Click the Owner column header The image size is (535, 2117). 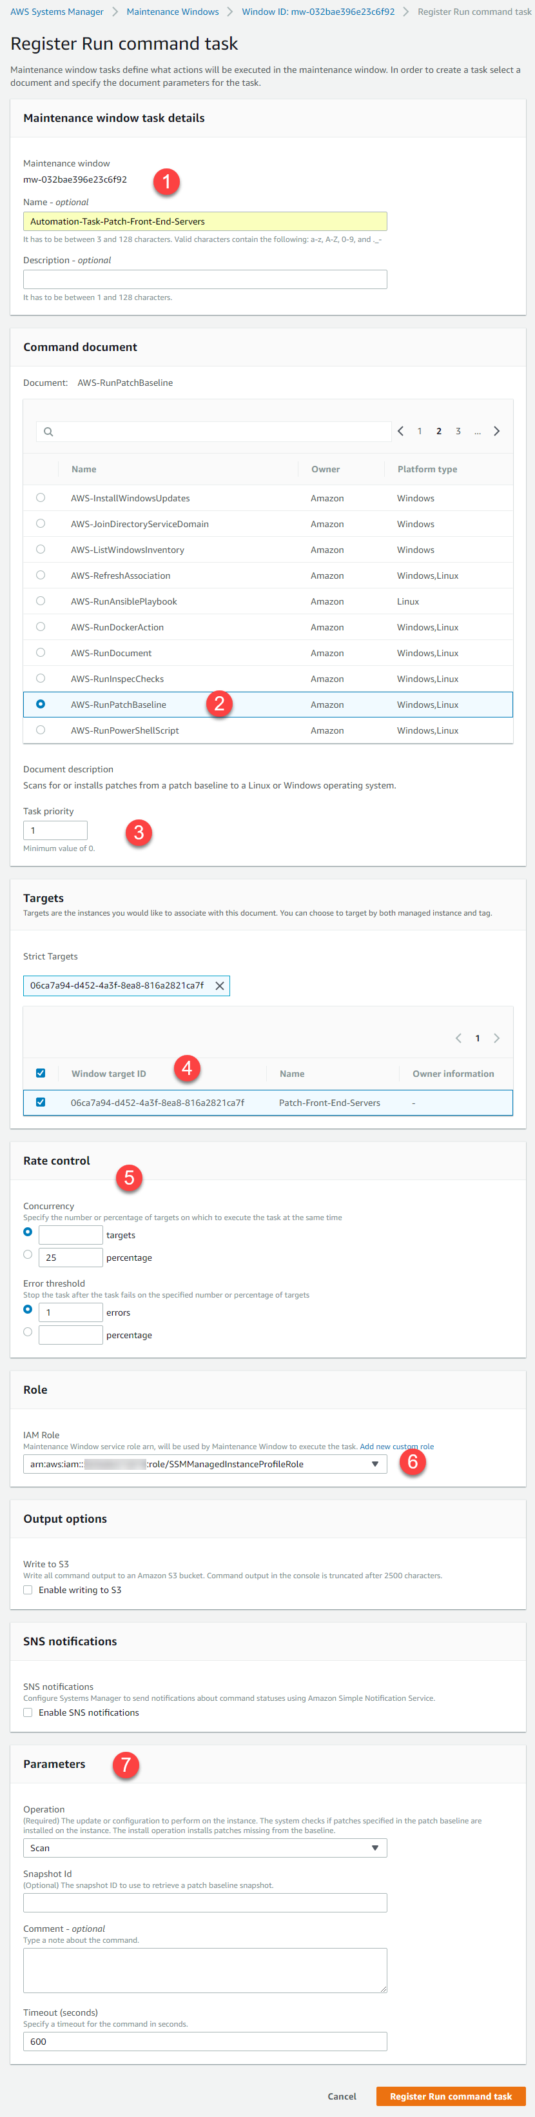tap(325, 469)
